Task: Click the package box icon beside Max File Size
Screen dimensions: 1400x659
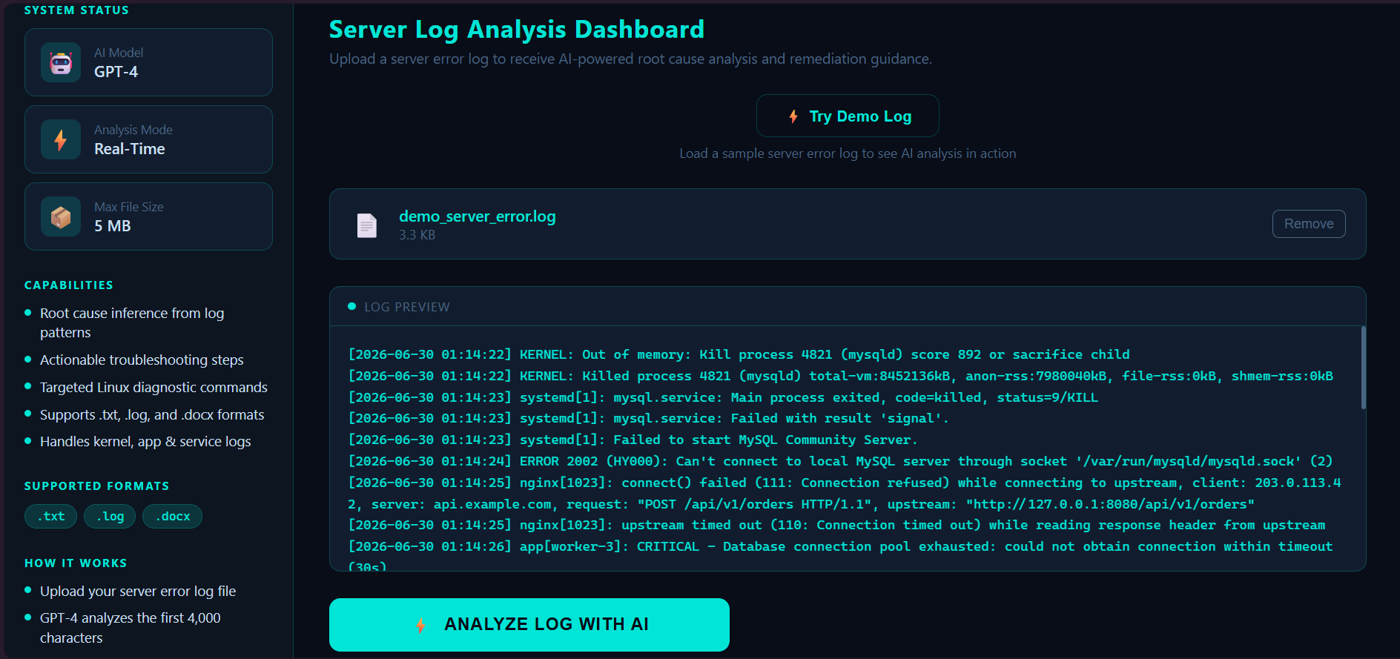Action: click(x=61, y=217)
